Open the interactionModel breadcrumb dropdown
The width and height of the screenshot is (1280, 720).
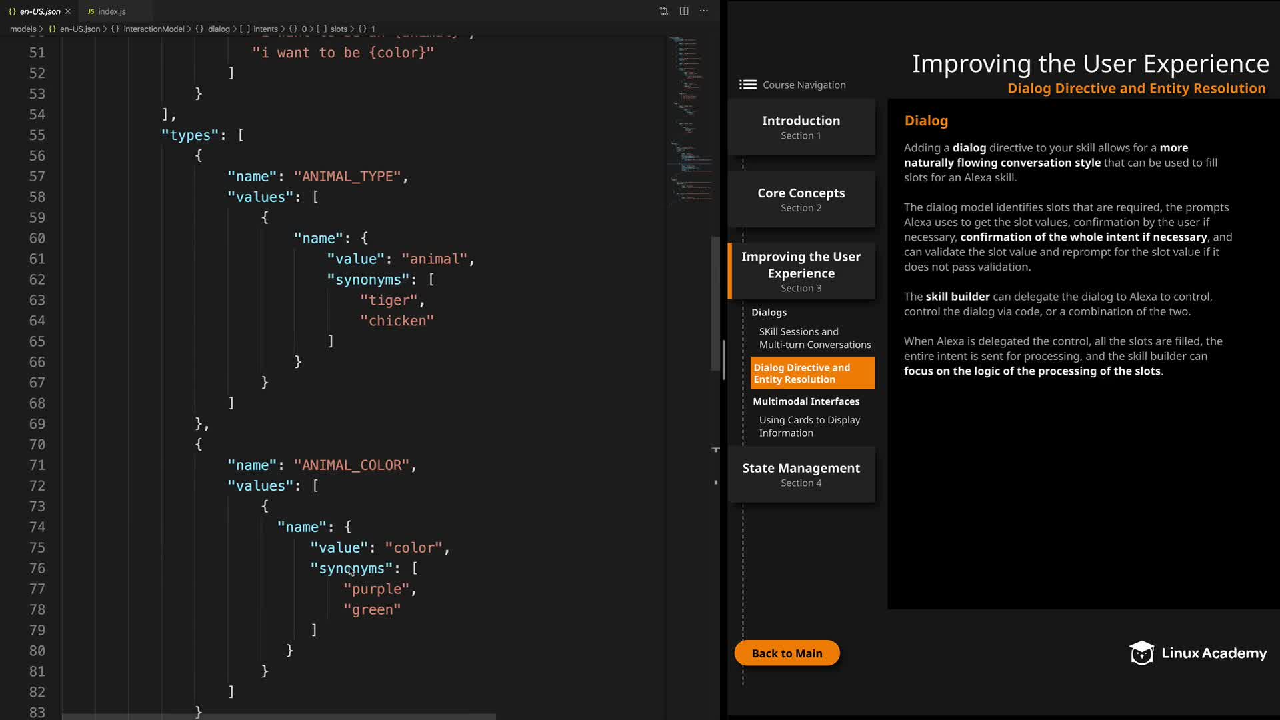pyautogui.click(x=153, y=29)
